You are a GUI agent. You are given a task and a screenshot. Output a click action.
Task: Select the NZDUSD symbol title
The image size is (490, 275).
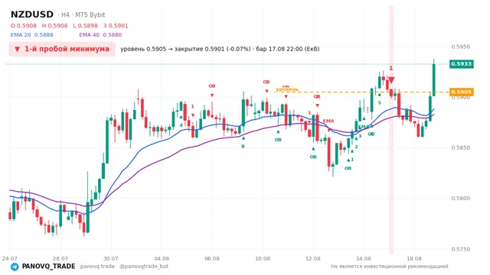(32, 15)
